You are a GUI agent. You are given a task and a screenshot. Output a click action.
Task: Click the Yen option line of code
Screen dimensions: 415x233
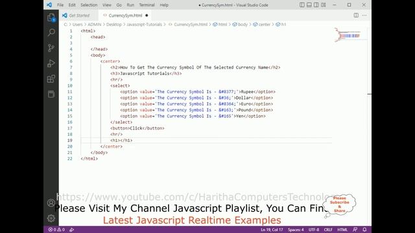click(x=193, y=116)
